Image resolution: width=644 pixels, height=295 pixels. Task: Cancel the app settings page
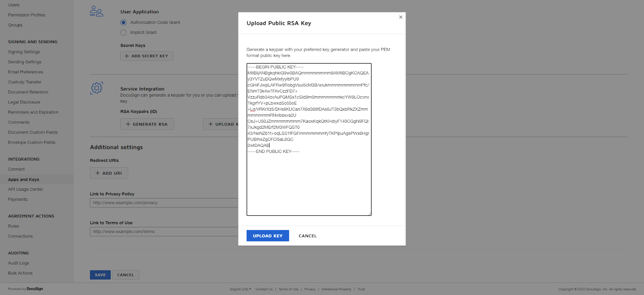point(126,275)
